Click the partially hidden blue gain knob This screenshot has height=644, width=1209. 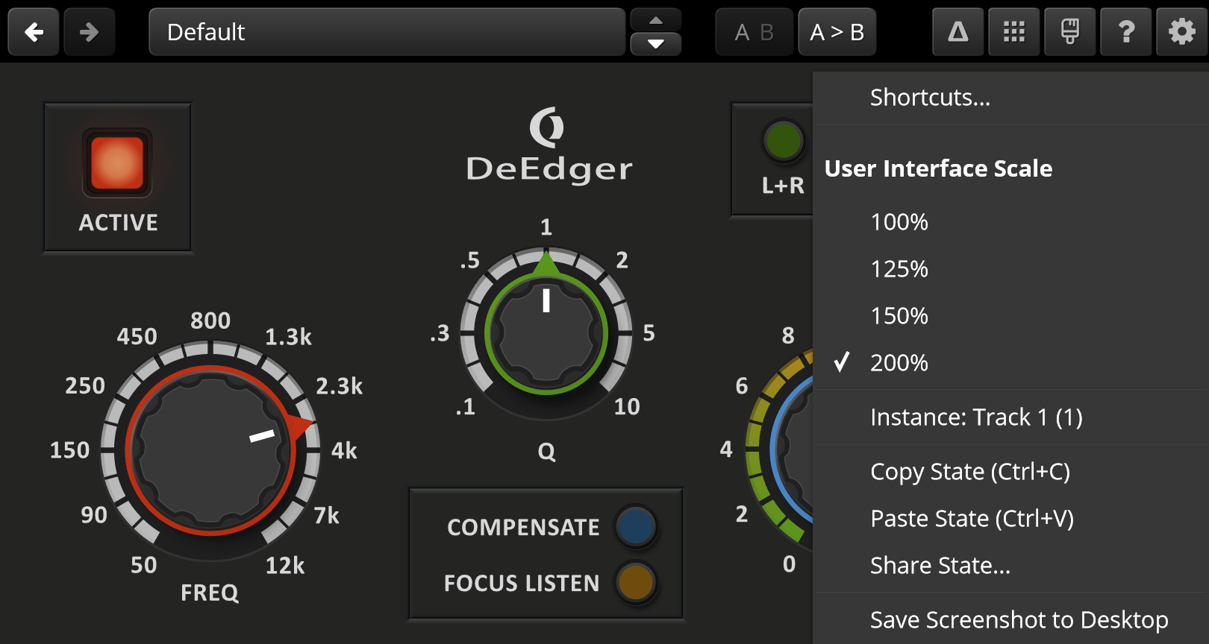tap(793, 449)
